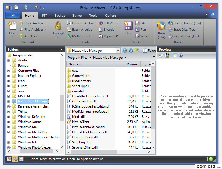Start Multi Extract tool

click(79, 36)
